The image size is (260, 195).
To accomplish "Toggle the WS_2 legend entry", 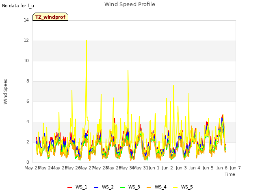I will click(x=104, y=187).
